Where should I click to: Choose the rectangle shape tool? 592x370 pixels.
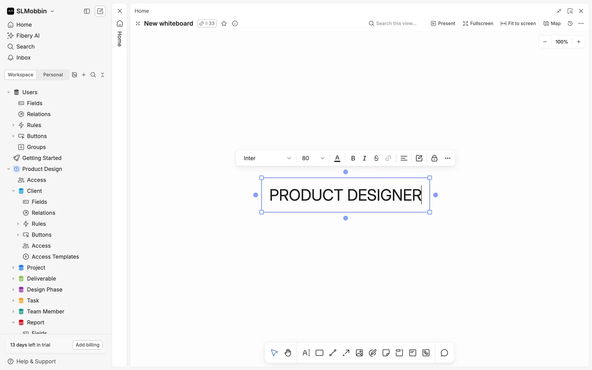[x=319, y=353]
